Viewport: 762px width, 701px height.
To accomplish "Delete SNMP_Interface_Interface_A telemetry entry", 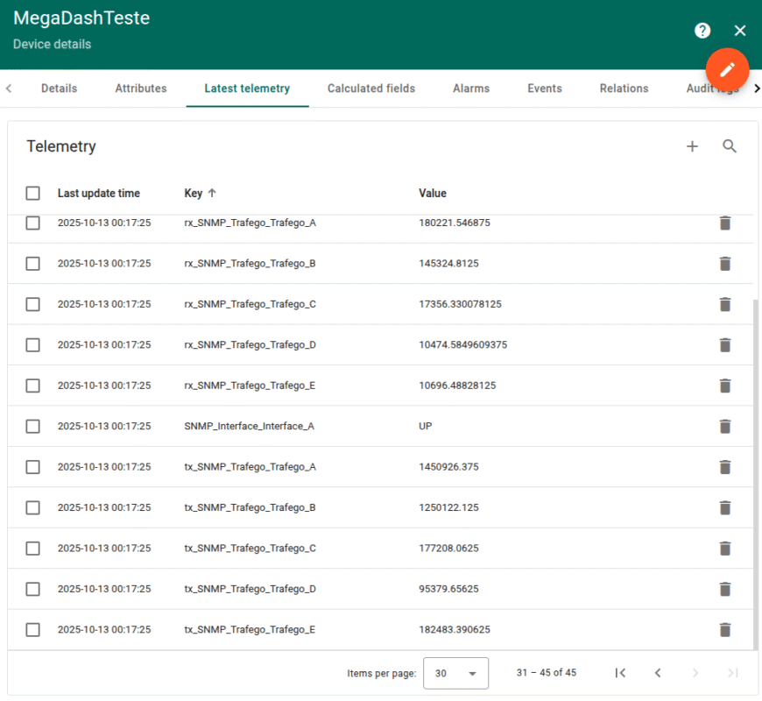I will coord(724,426).
